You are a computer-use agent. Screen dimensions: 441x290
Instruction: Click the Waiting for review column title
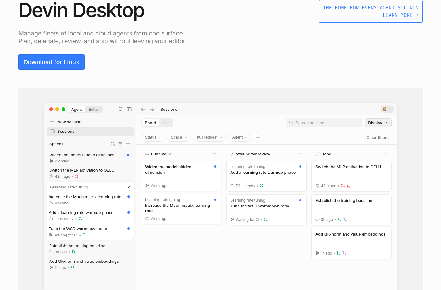253,154
